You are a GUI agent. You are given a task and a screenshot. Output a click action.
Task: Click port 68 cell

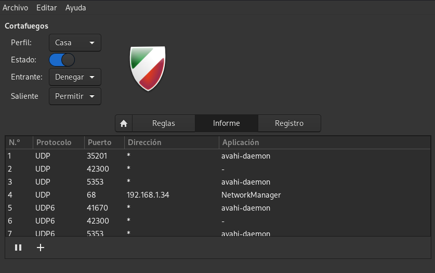(91, 195)
